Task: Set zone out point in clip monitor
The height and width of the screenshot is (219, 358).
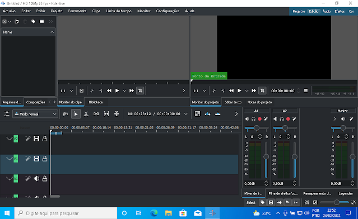Action: point(100,91)
